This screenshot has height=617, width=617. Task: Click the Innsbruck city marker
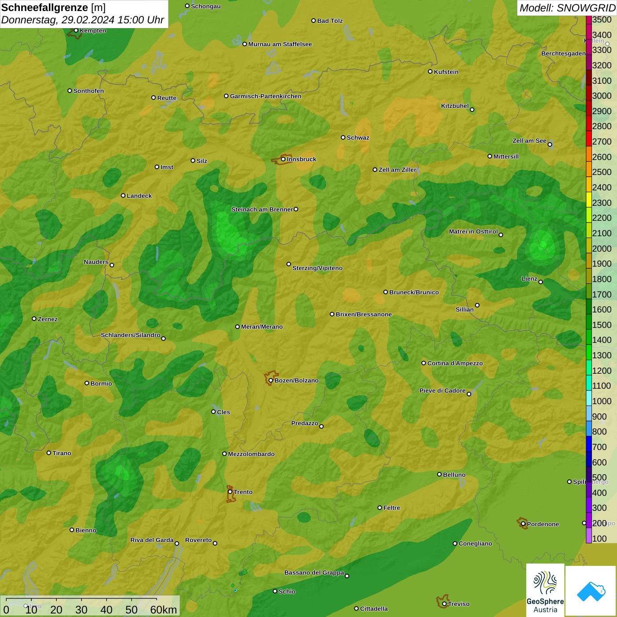point(283,159)
